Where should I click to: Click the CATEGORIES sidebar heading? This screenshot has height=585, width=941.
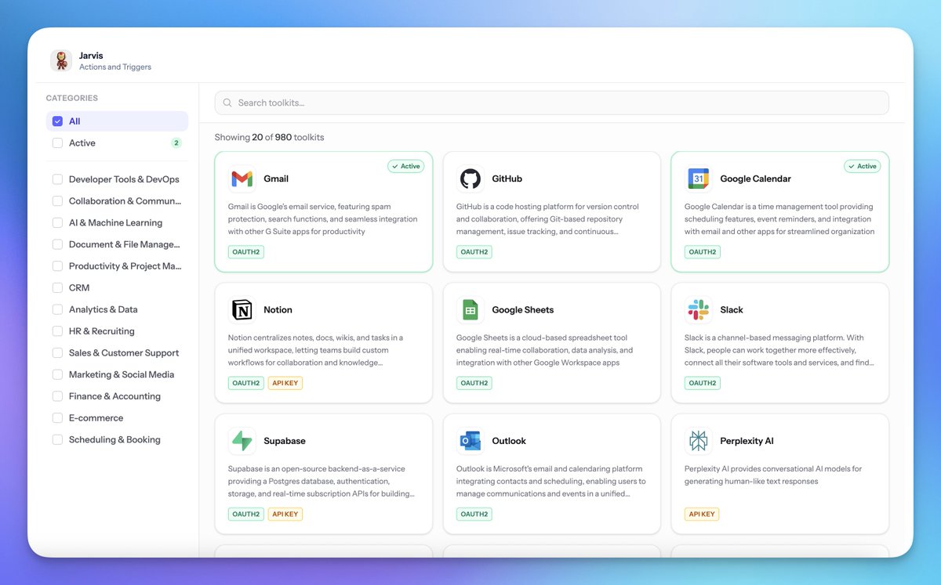pos(72,99)
